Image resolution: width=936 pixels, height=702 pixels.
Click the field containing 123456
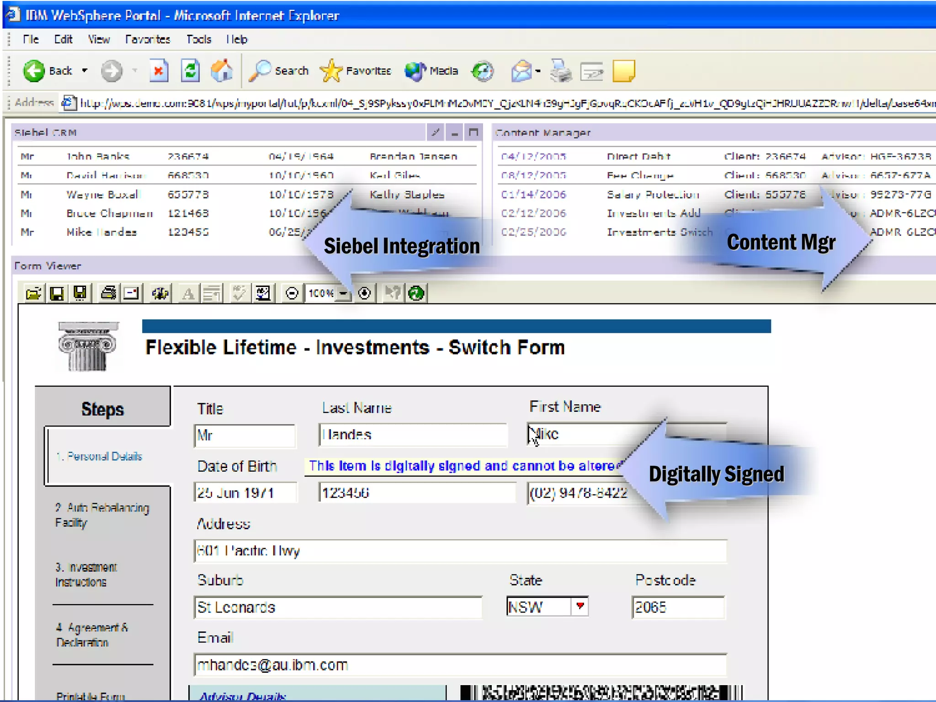tap(417, 493)
